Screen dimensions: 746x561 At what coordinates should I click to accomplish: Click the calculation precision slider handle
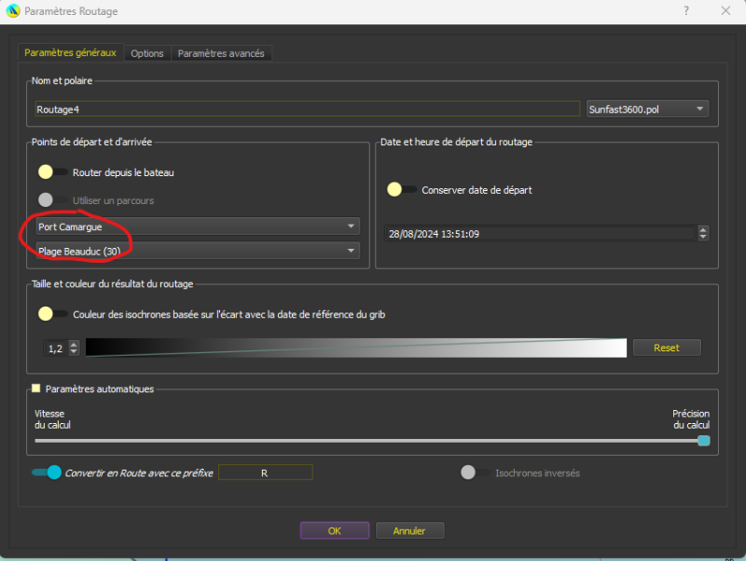coord(704,441)
